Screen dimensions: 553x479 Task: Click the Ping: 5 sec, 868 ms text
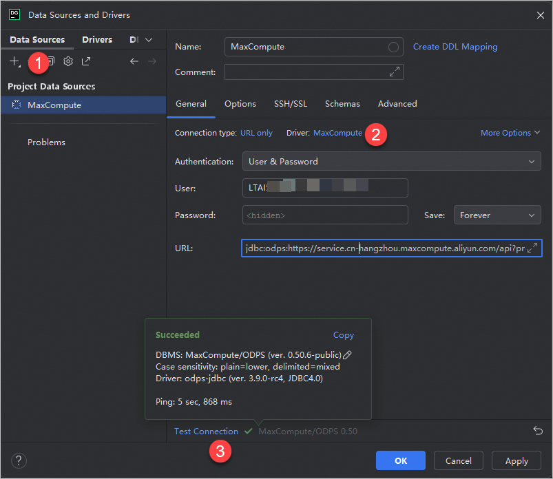(194, 402)
